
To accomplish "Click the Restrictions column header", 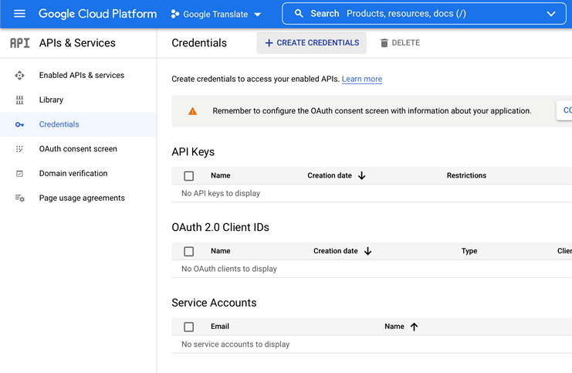I will click(466, 175).
